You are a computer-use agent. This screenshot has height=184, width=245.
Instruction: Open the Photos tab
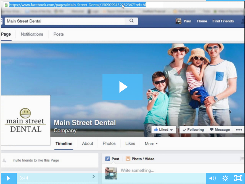(x=109, y=143)
